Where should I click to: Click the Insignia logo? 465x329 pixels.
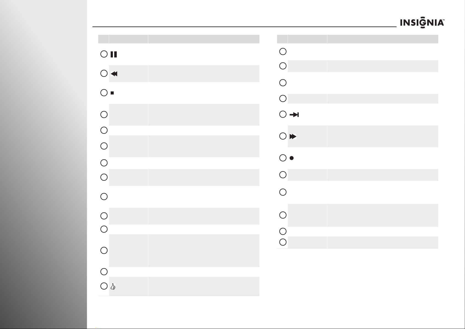(422, 23)
